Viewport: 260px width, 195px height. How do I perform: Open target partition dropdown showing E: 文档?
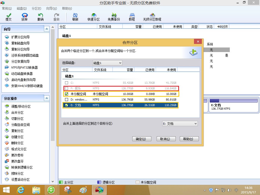coord(180,124)
